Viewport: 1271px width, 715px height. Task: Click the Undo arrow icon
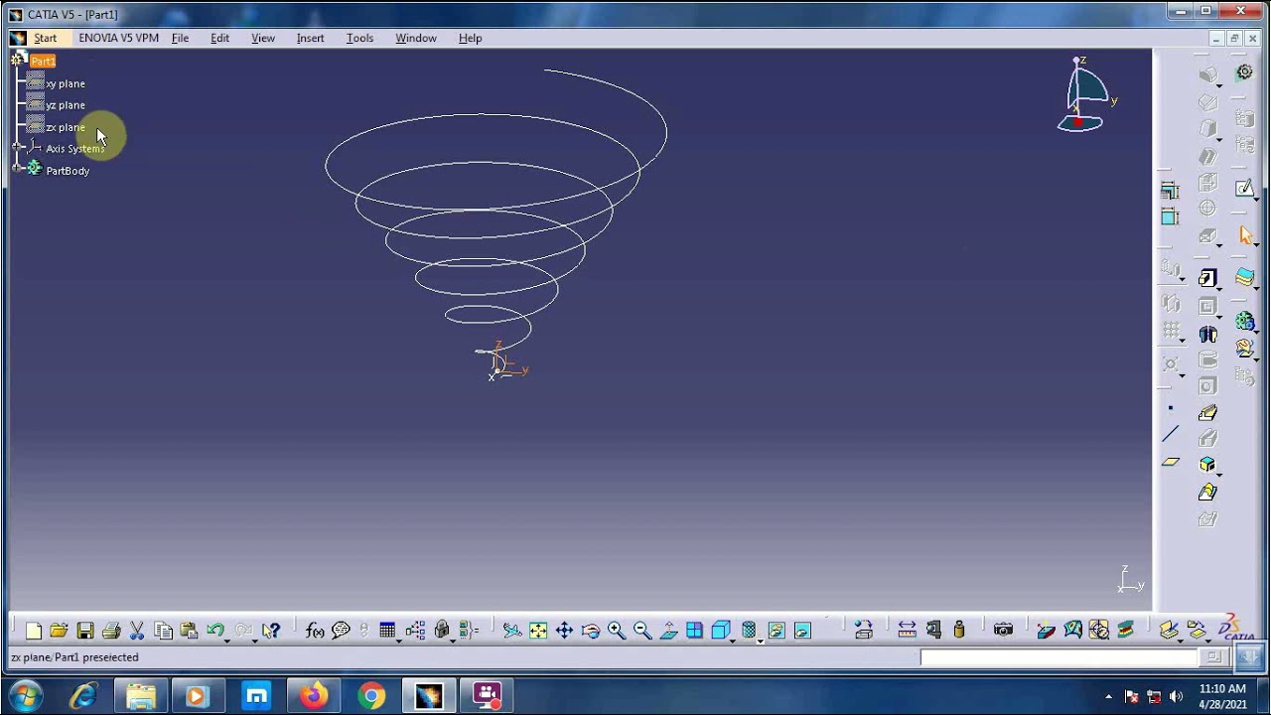coord(214,630)
